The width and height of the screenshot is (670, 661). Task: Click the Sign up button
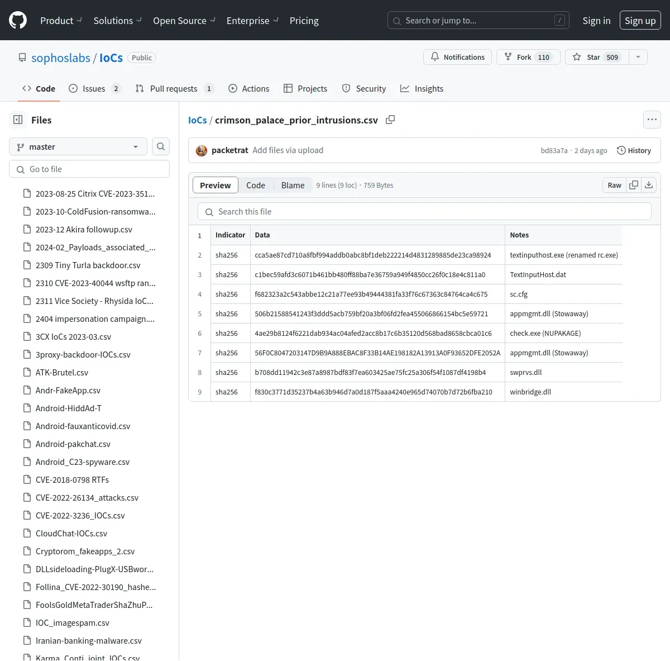[640, 21]
